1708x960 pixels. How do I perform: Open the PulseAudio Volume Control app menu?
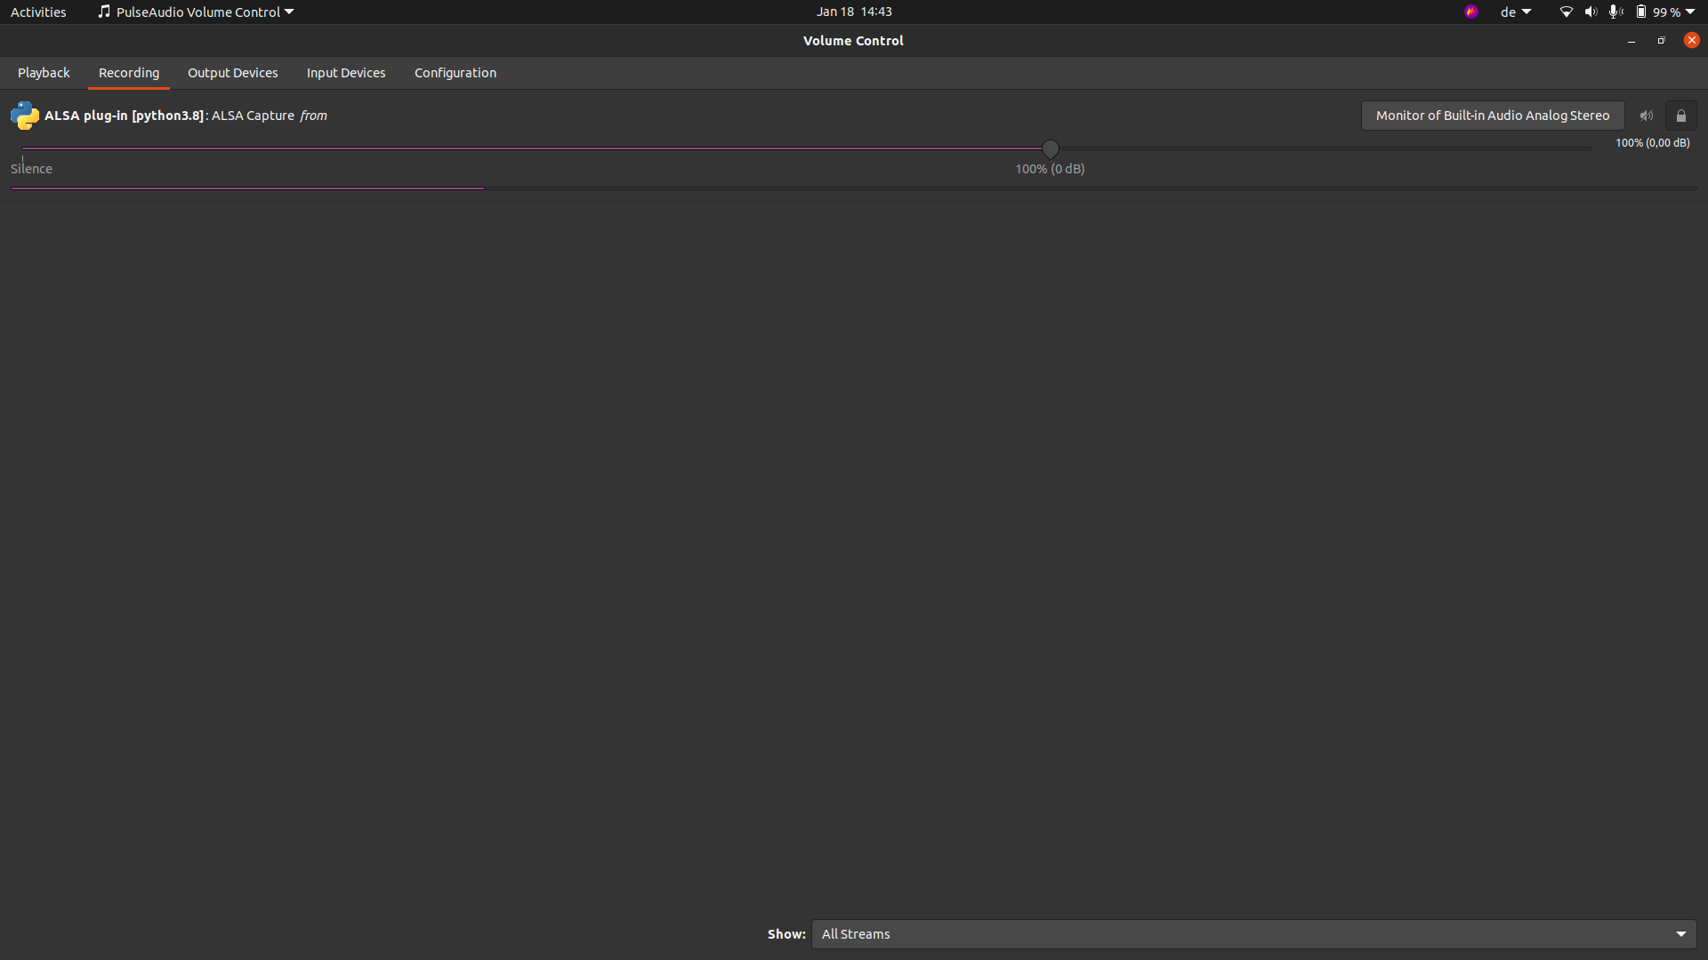click(196, 12)
